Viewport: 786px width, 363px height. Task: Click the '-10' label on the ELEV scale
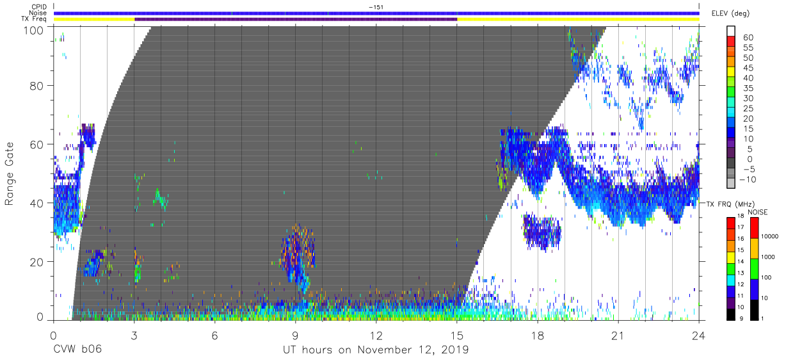[748, 180]
